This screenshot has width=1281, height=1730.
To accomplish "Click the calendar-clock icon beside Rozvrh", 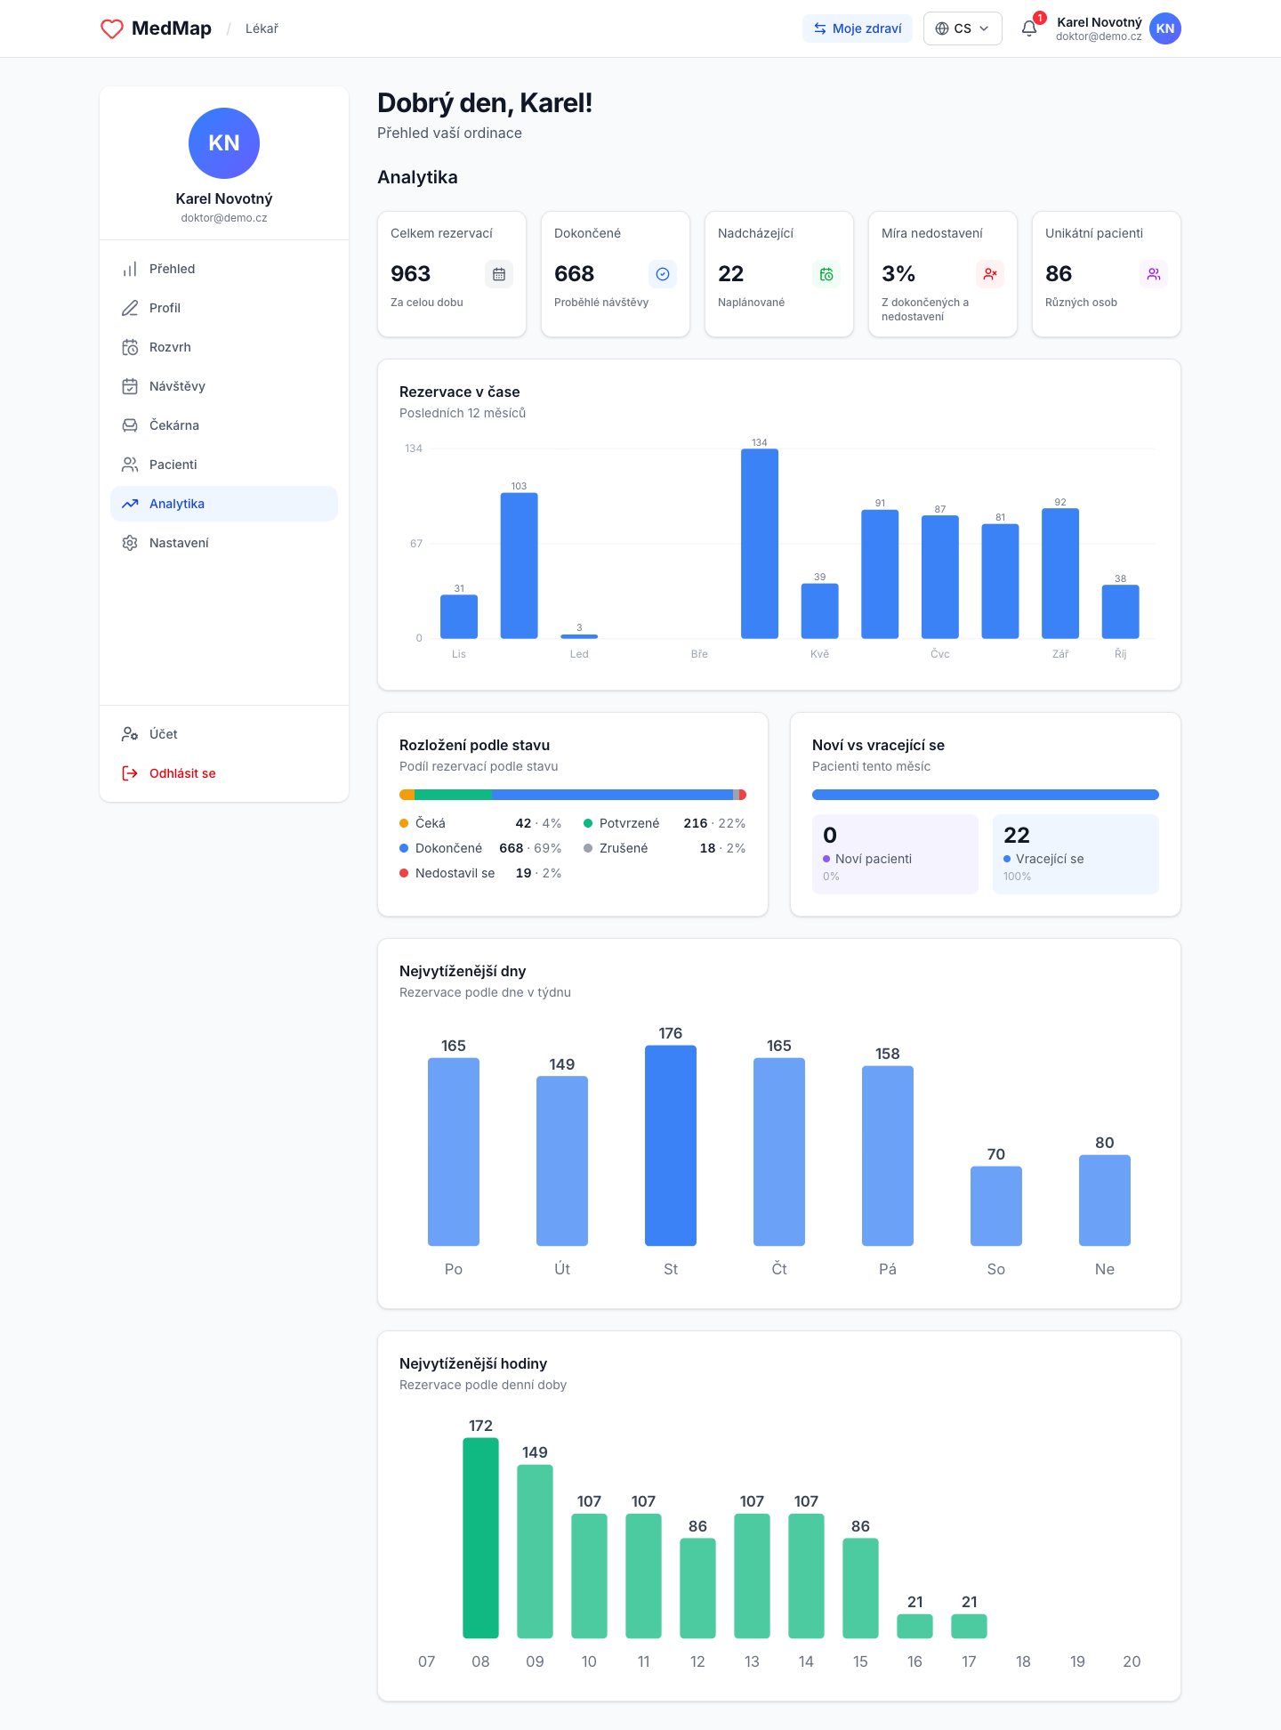I will (x=130, y=347).
